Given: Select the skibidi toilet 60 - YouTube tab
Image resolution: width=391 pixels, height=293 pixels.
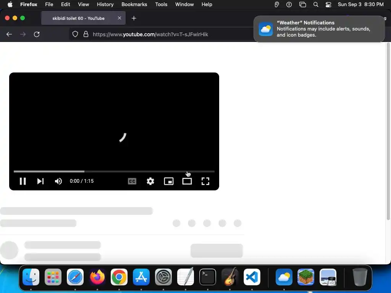Looking at the screenshot, I should point(83,18).
